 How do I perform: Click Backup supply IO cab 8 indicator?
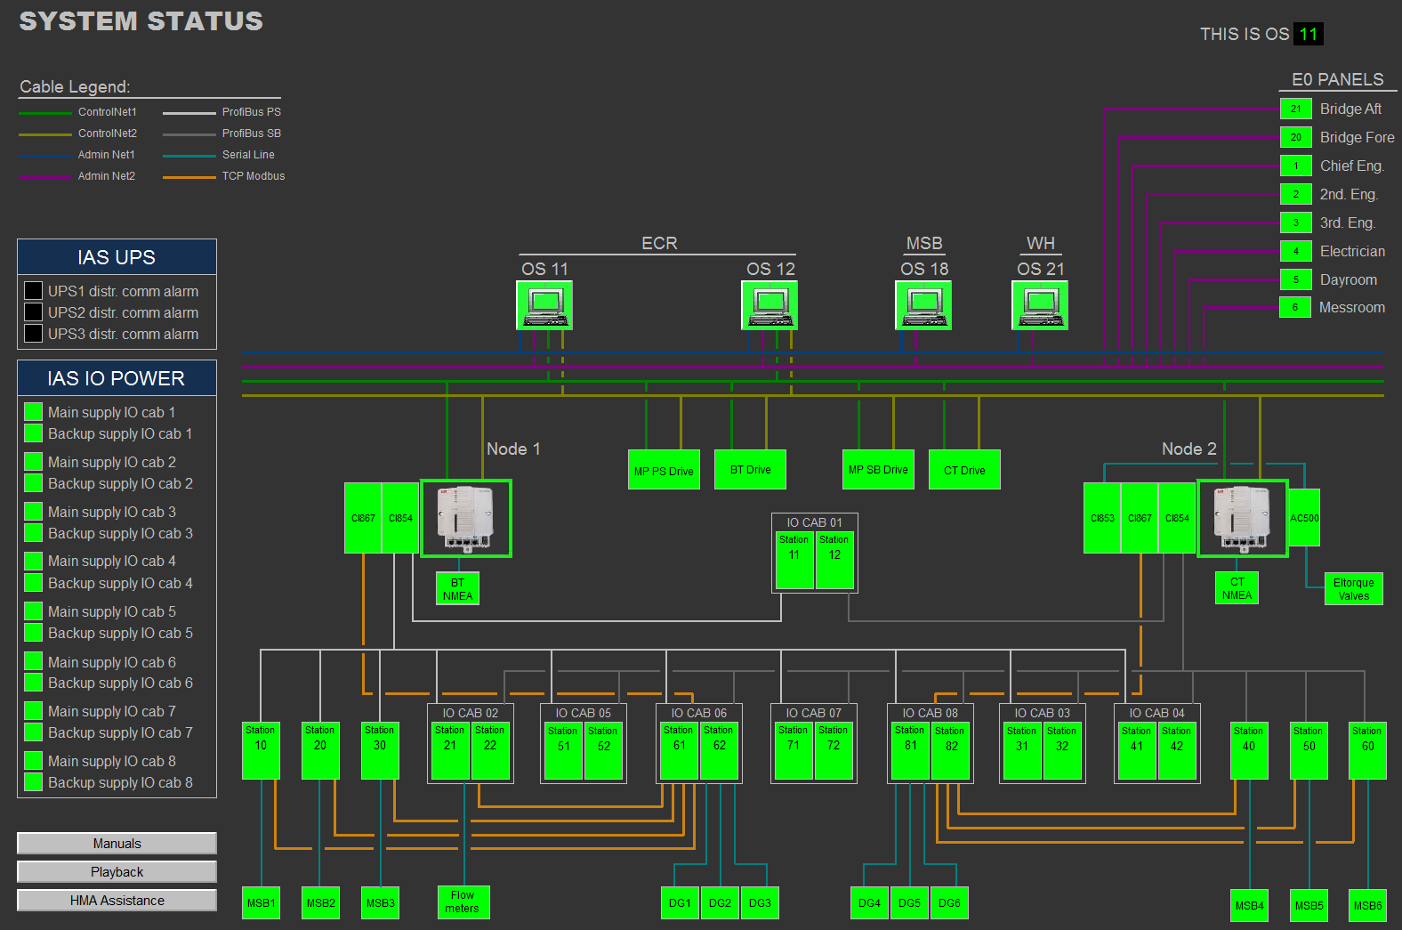click(33, 782)
